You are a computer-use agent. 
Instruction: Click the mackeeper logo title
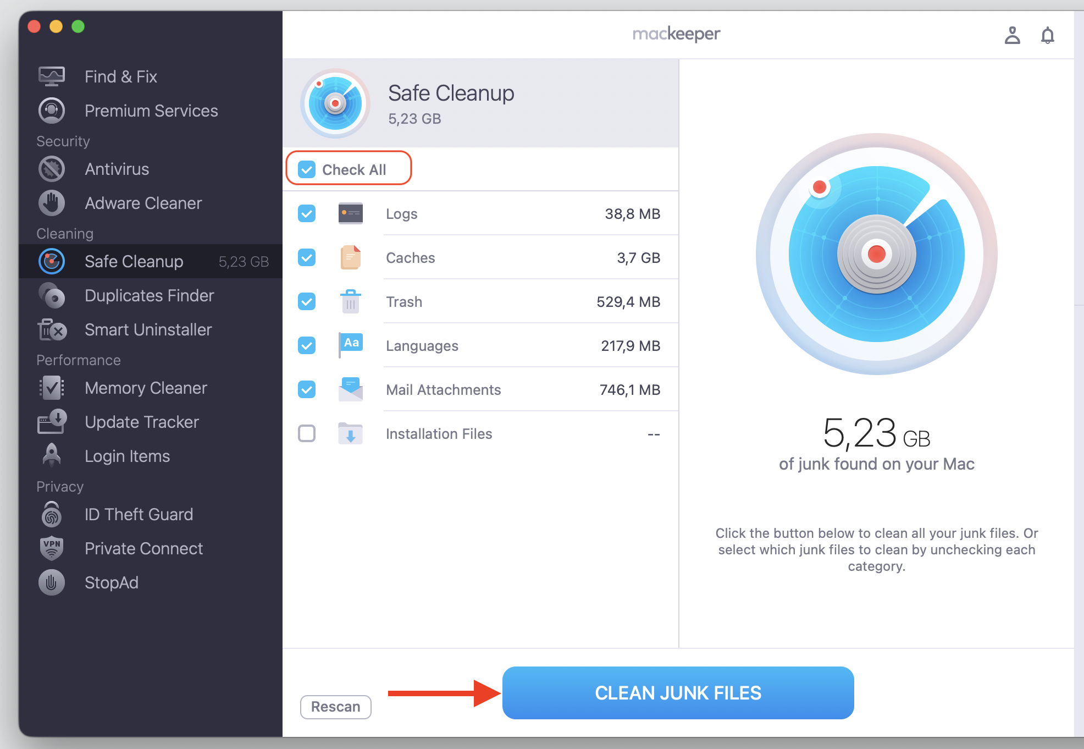click(676, 34)
